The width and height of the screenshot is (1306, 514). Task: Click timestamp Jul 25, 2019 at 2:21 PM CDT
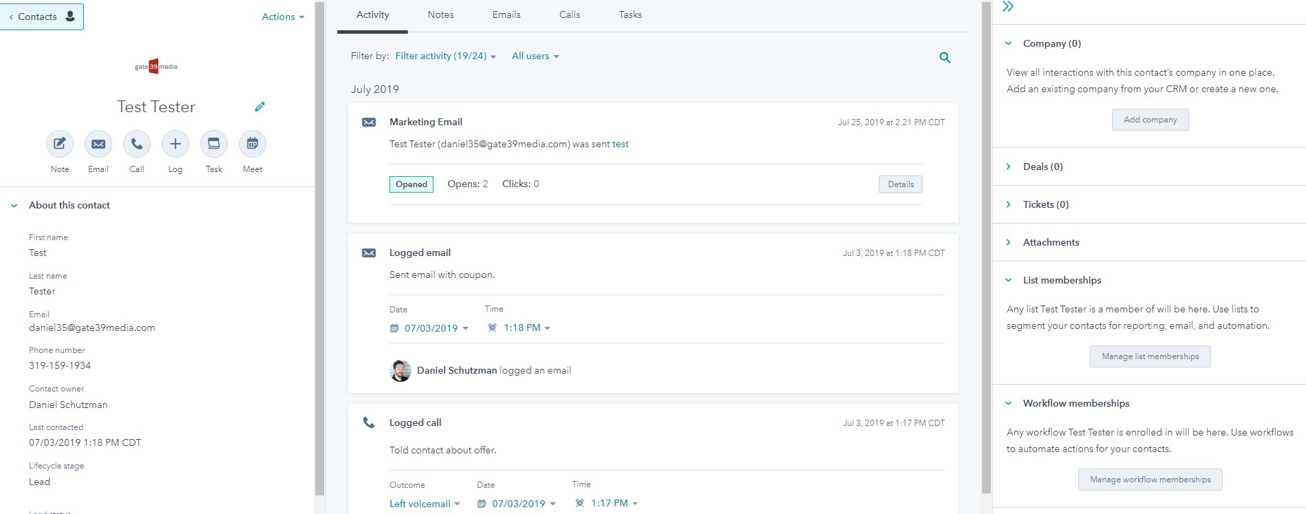pos(891,122)
